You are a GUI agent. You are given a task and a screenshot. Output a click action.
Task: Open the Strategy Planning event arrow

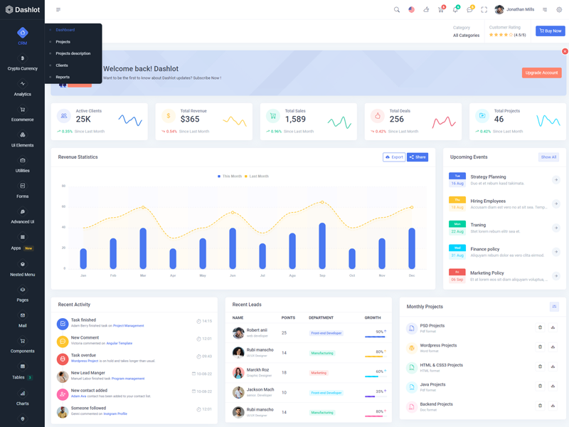tap(556, 180)
